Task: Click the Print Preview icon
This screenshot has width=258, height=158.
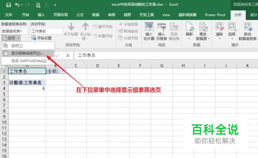Action: pyautogui.click(x=38, y=5)
